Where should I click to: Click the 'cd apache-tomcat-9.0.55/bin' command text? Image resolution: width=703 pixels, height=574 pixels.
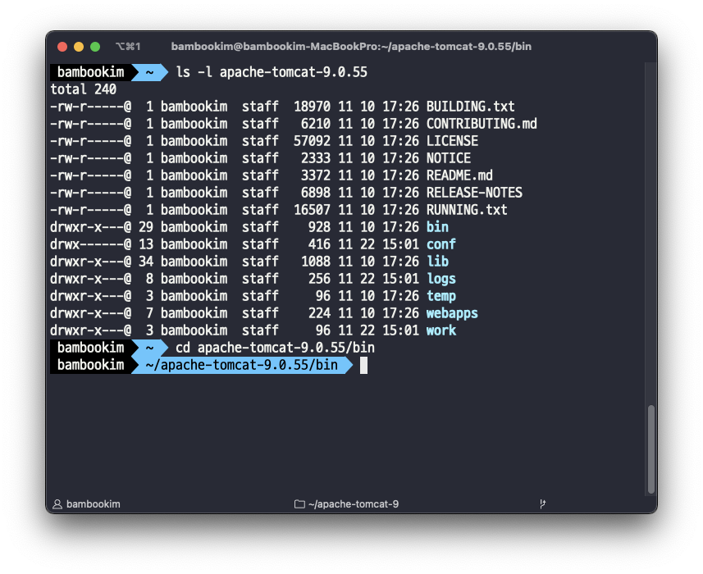tap(276, 348)
